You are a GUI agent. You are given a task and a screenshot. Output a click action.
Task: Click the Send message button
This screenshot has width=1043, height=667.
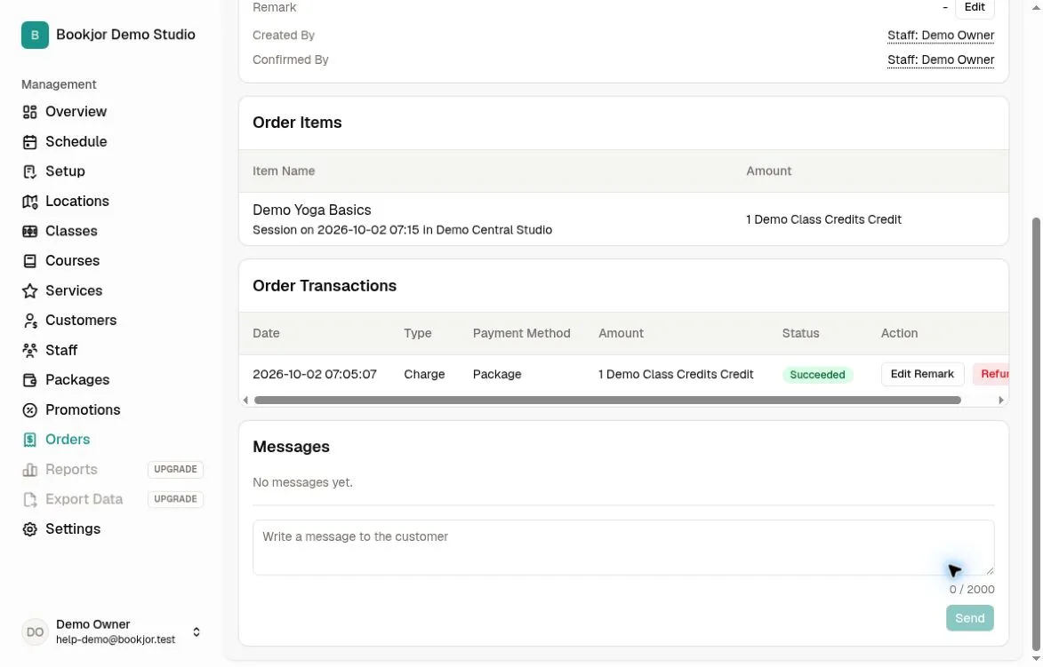tap(969, 618)
